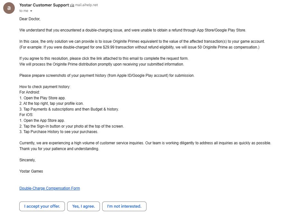Image resolution: width=293 pixels, height=216 pixels.
Task: Select the "Yes, I agree." smart reply
Action: 84,206
